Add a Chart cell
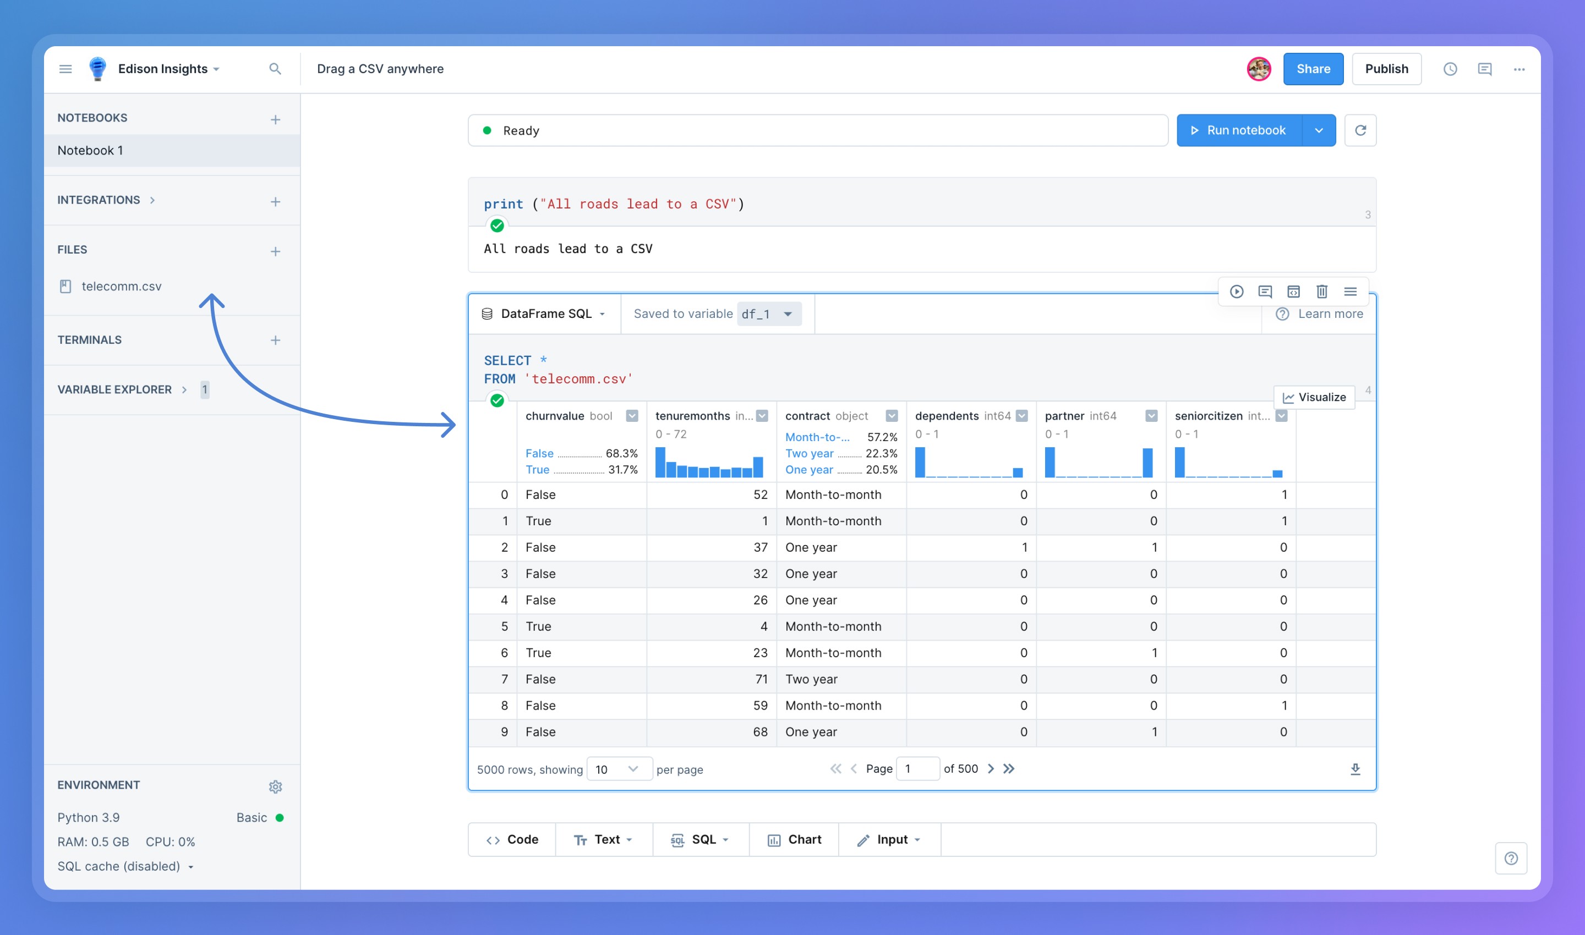1585x935 pixels. tap(794, 840)
